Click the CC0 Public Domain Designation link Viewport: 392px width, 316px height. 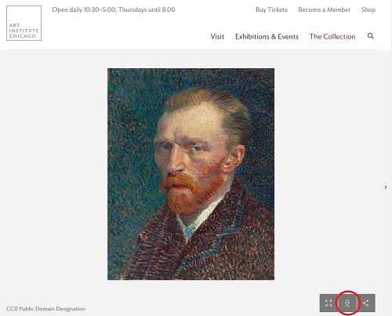(45, 309)
